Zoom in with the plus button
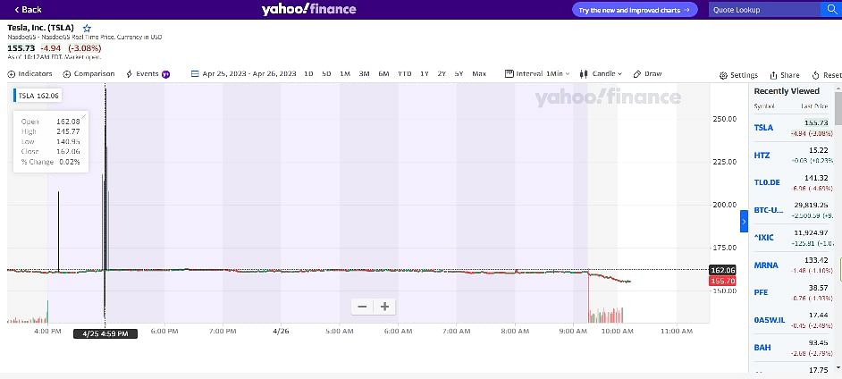 click(x=384, y=307)
